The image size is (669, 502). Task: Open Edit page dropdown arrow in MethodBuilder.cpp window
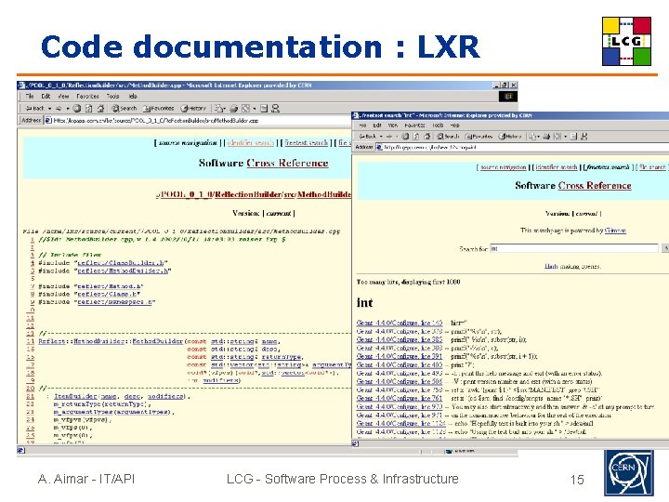pyautogui.click(x=255, y=109)
